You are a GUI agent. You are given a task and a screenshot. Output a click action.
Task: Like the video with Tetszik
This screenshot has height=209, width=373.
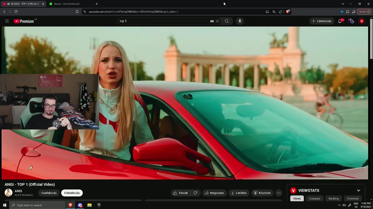click(x=181, y=193)
